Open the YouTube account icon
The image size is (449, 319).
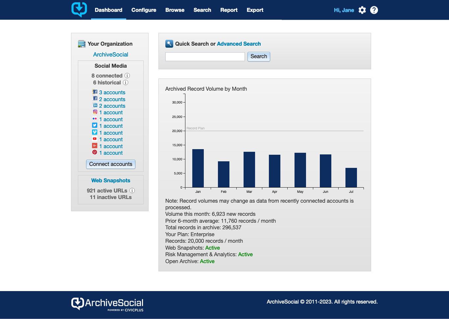pyautogui.click(x=95, y=139)
